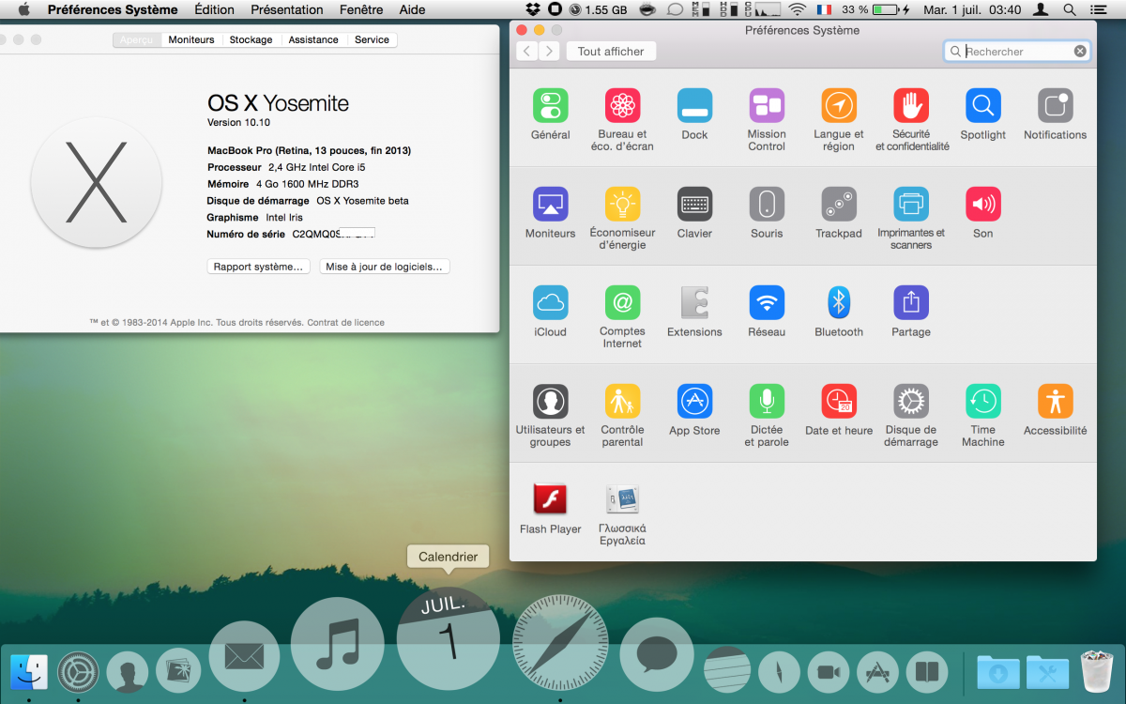Open Date et heure preferences
The height and width of the screenshot is (704, 1126).
(839, 401)
